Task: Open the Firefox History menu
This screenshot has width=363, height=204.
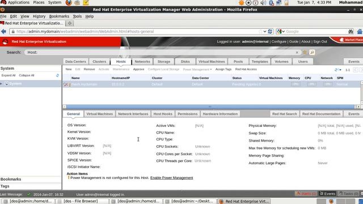Action: pos(39,16)
